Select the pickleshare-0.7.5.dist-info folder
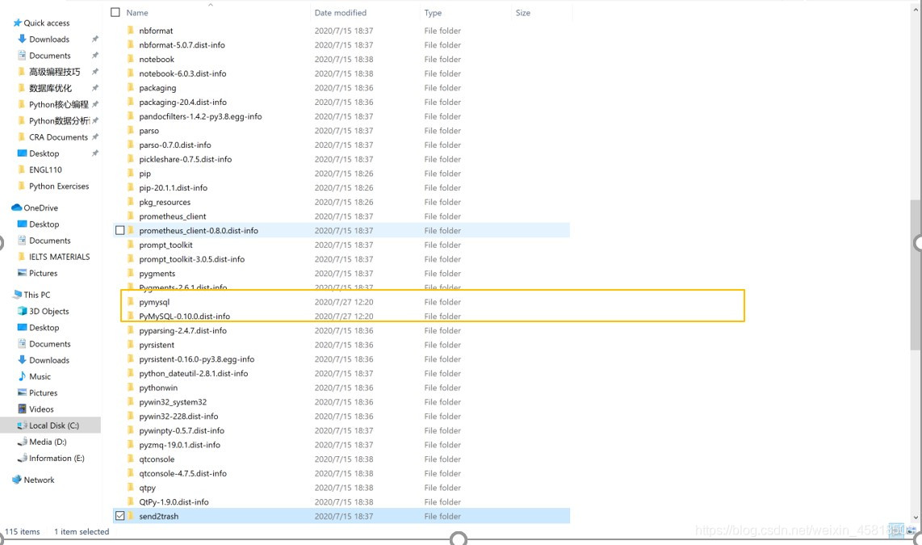Viewport: 922px width, 545px height. [185, 159]
